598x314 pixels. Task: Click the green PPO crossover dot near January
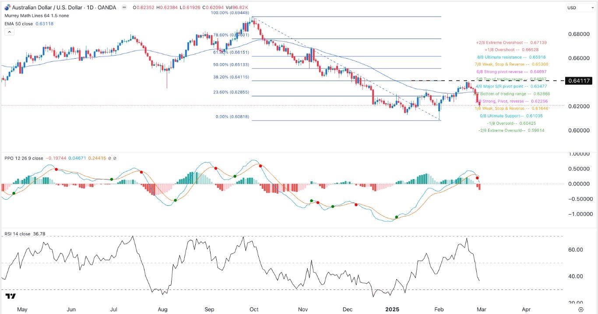tap(397, 217)
